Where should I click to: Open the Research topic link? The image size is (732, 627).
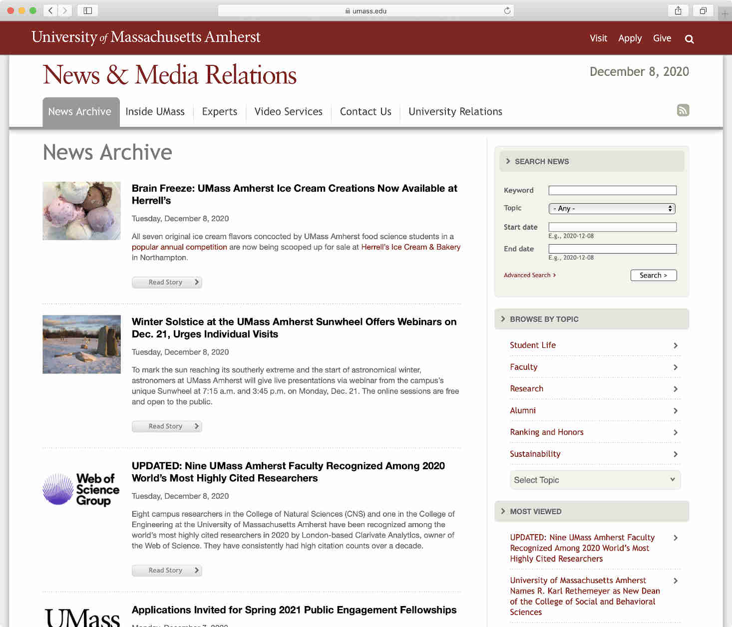tap(526, 388)
